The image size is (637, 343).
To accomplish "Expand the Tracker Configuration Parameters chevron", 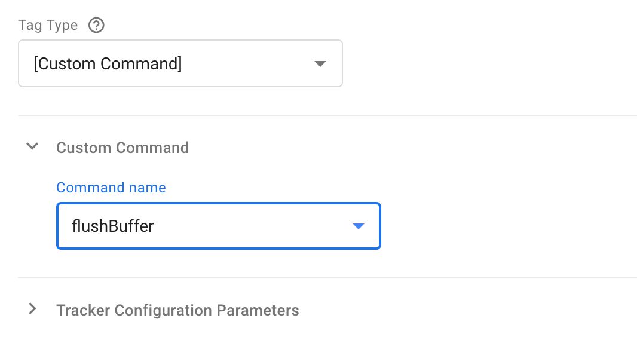I will (x=32, y=309).
